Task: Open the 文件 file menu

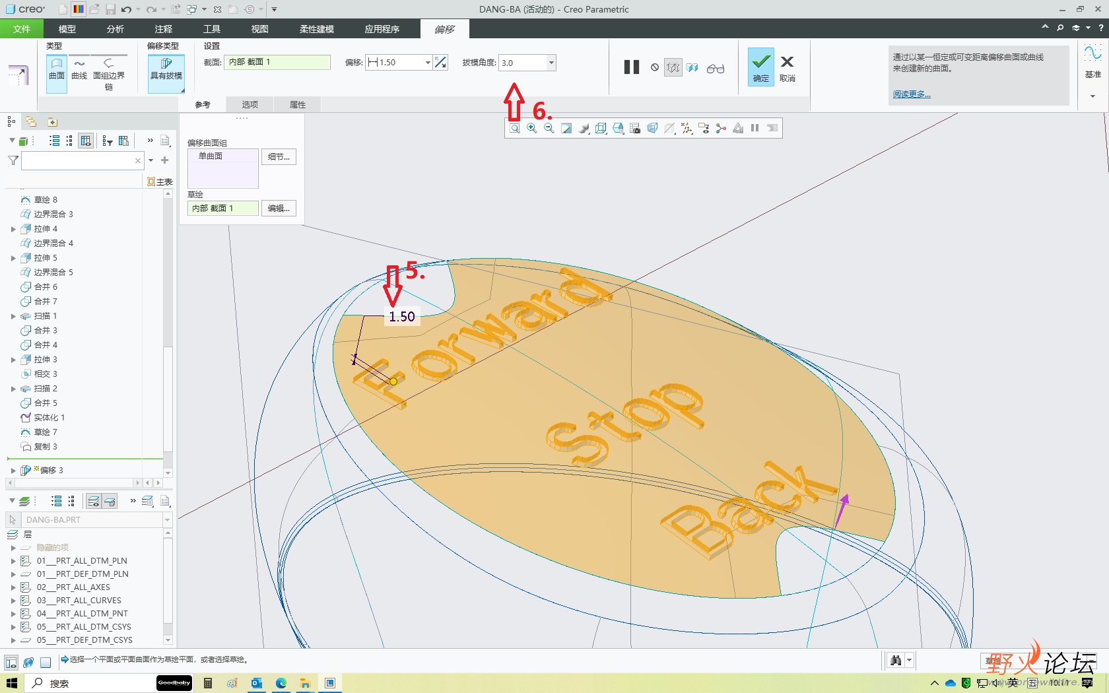Action: 22,29
